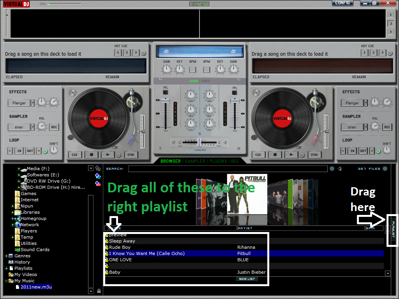The height and width of the screenshot is (299, 399).
Task: Click the right deck SYNC button
Action: pos(314,155)
